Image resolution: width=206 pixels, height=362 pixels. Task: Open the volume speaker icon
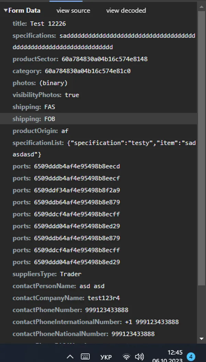(139, 356)
